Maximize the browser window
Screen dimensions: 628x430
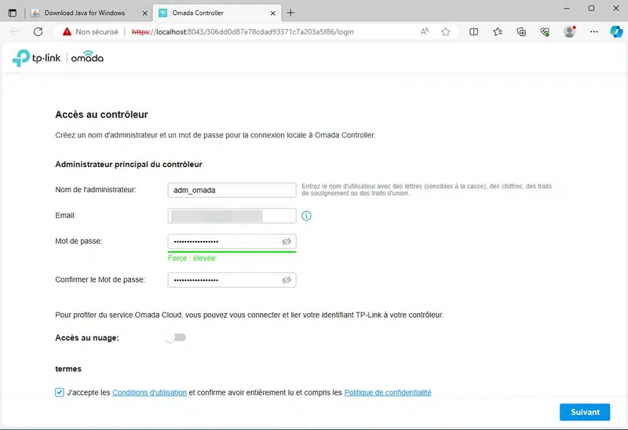[591, 9]
